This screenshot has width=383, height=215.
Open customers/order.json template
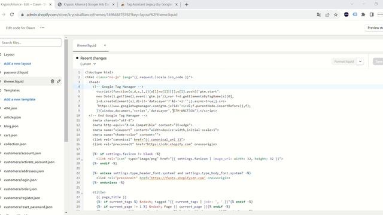pyautogui.click(x=20, y=189)
